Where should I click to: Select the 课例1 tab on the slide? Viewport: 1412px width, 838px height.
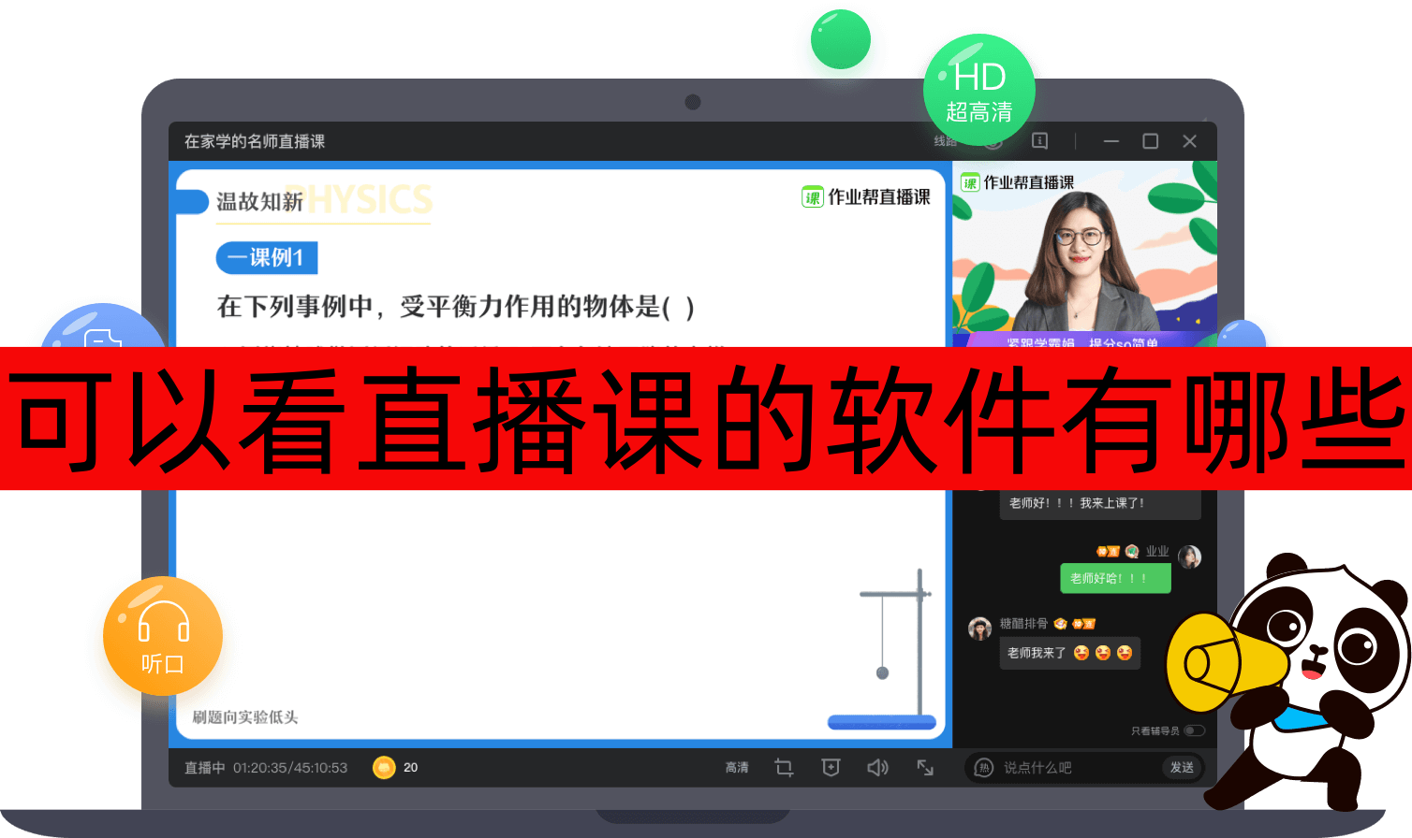[267, 258]
